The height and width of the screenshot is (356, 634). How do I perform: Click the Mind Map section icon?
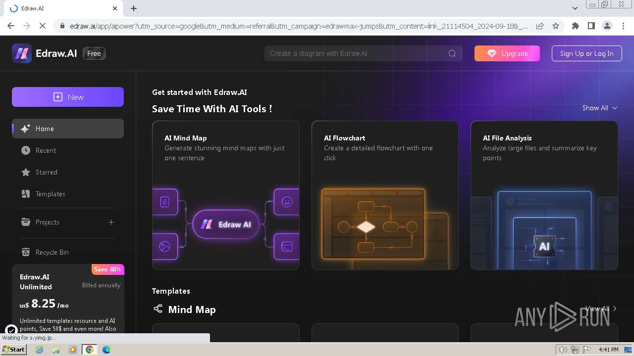158,309
